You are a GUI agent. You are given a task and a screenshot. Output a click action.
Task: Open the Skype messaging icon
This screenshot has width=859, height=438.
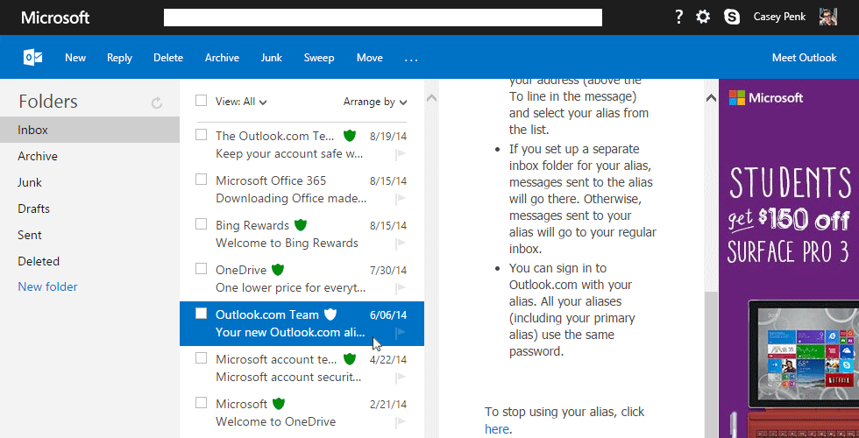click(732, 17)
